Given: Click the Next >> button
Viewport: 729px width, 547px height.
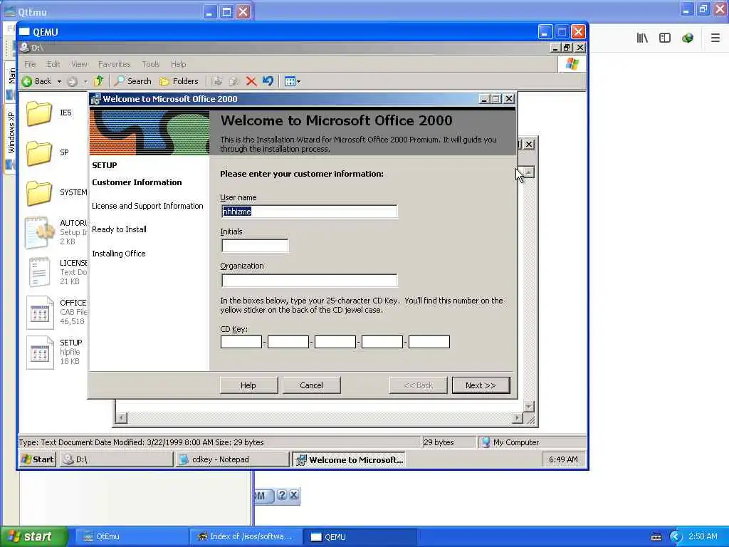Looking at the screenshot, I should [x=481, y=385].
